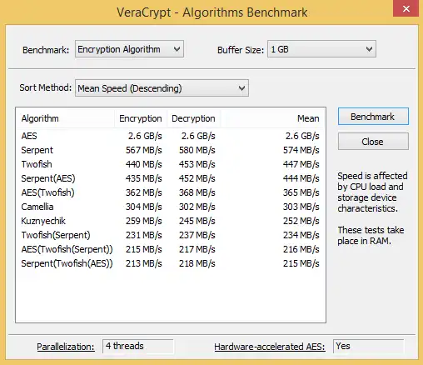
Task: Select the Twofish result row
Action: [x=170, y=164]
